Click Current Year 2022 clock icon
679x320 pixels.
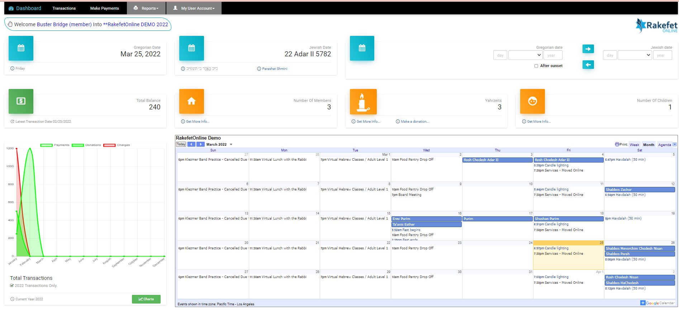(x=13, y=299)
